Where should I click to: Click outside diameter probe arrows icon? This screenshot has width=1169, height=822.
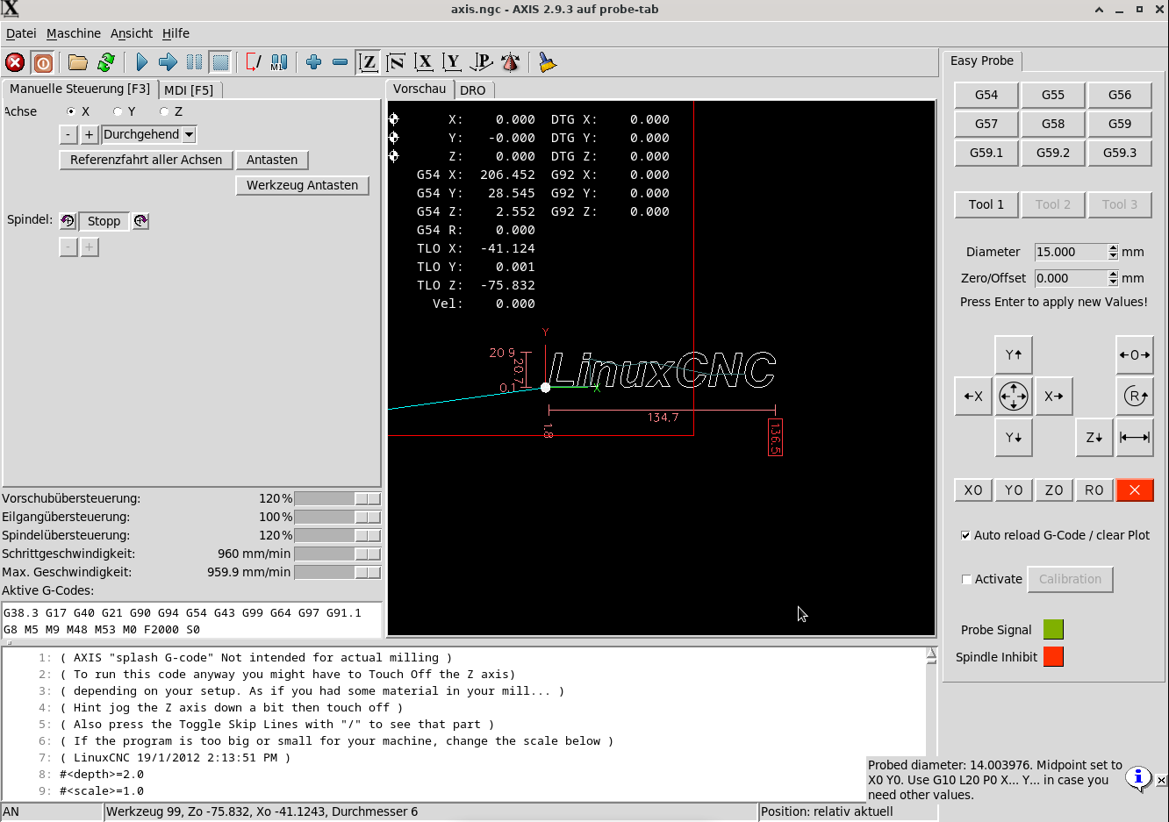(x=1135, y=355)
